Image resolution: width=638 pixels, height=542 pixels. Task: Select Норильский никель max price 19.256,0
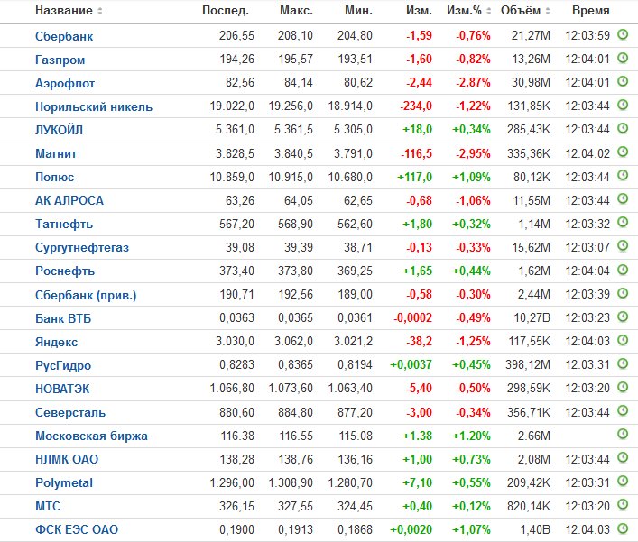point(291,106)
